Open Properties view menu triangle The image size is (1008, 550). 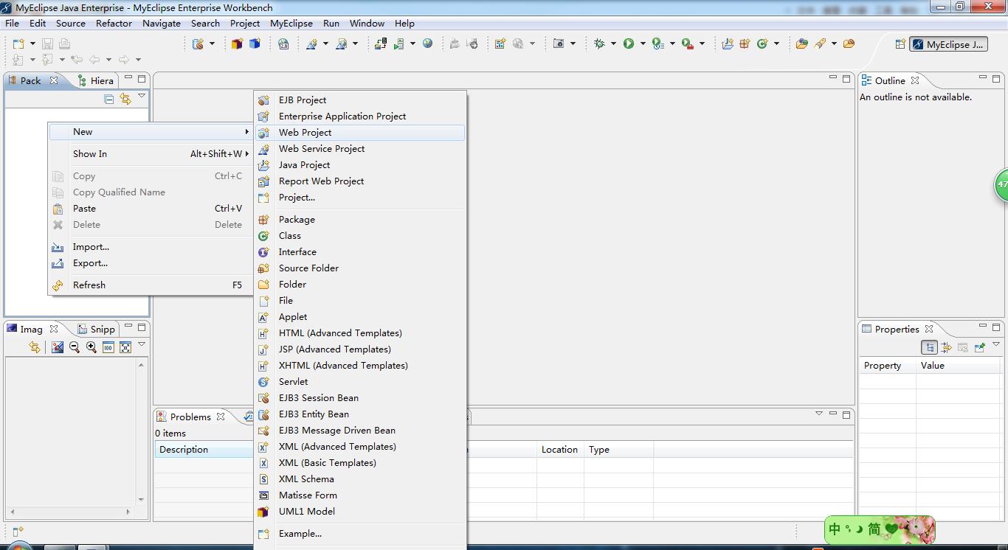995,344
